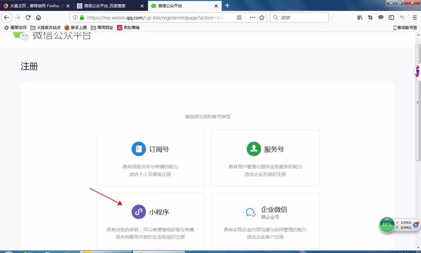Click the purple 小程序 icon
The image size is (421, 253).
coord(138,212)
